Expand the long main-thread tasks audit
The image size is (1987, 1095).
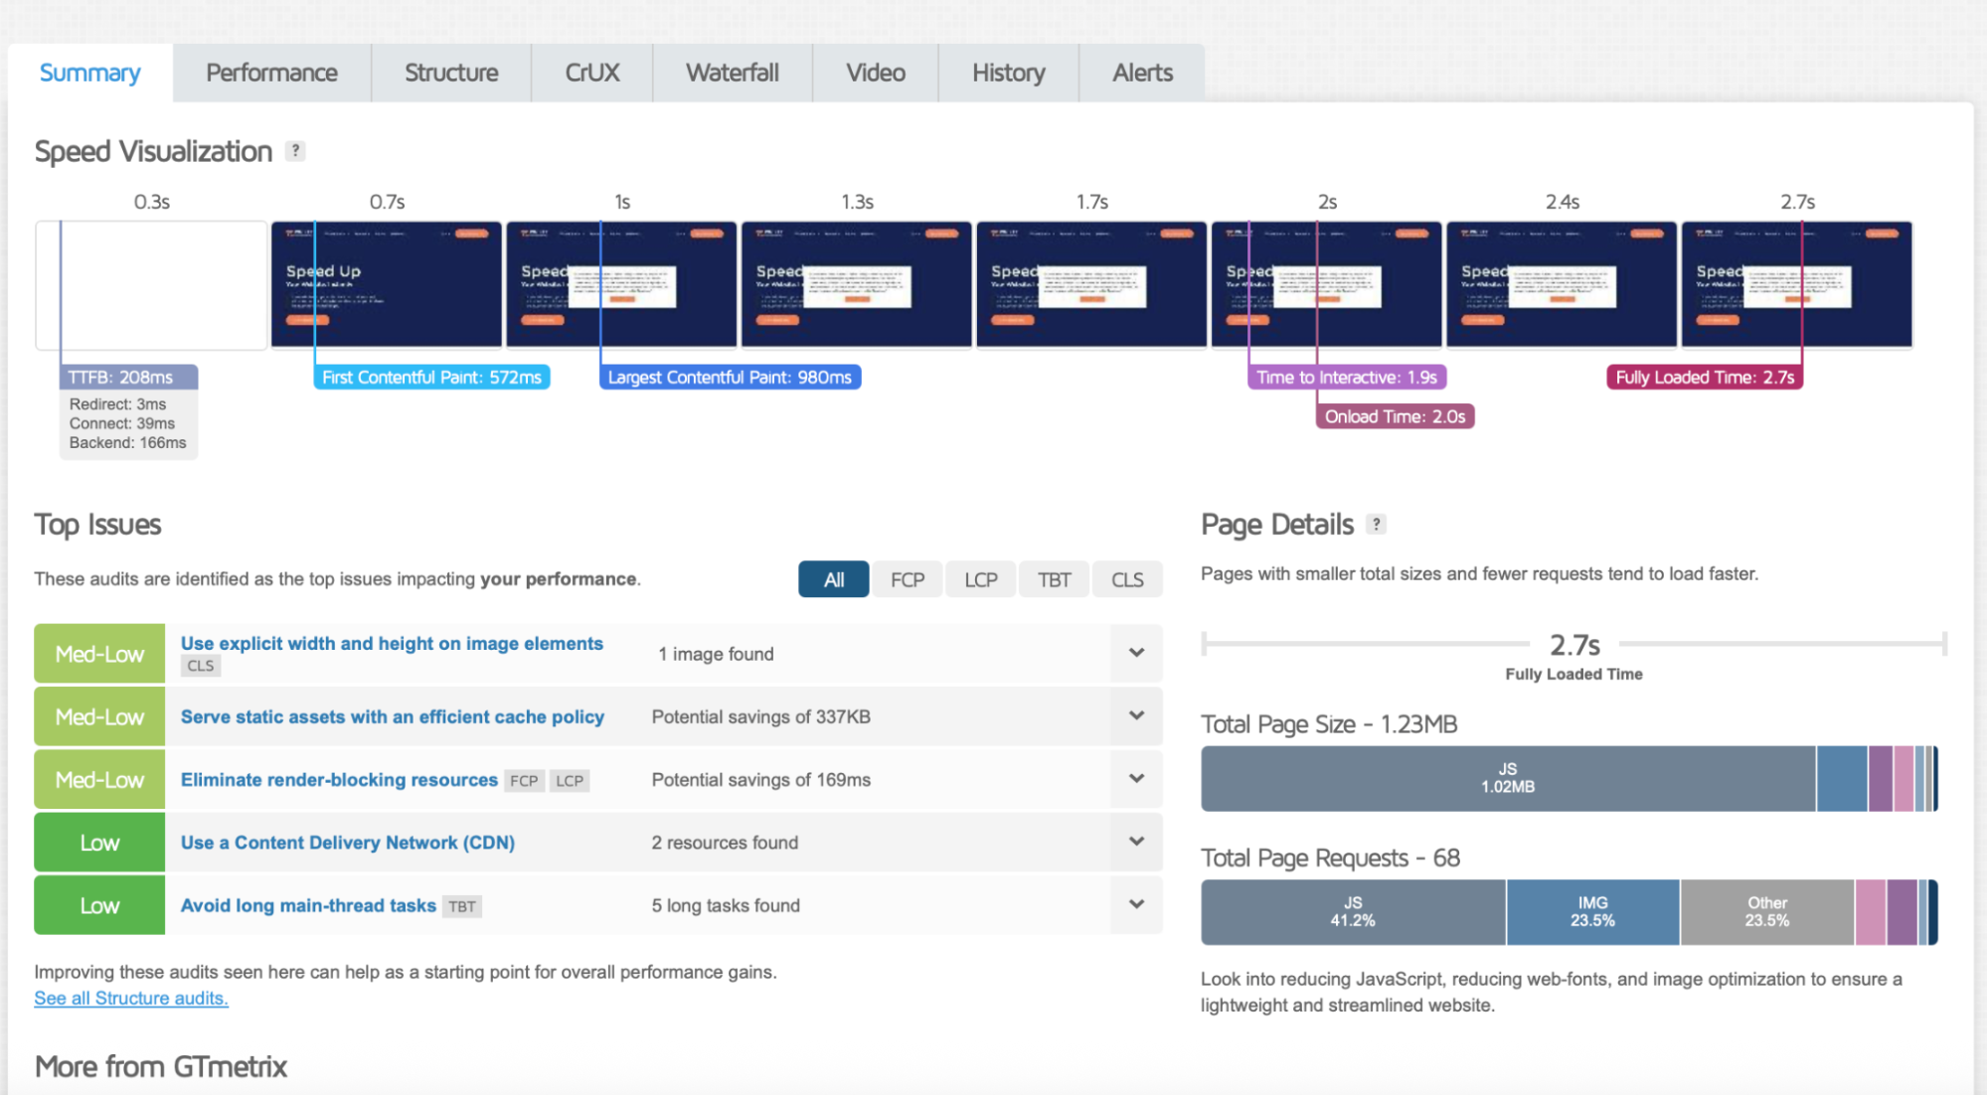pyautogui.click(x=1136, y=904)
